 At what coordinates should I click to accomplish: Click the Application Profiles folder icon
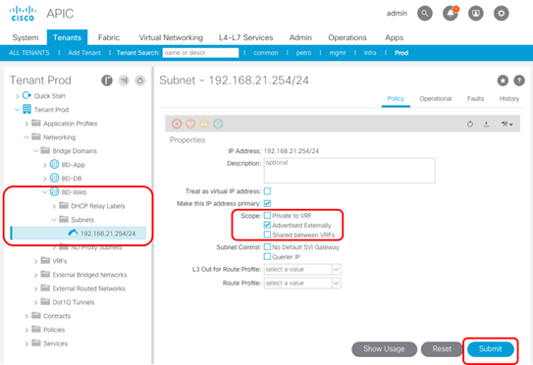[36, 123]
